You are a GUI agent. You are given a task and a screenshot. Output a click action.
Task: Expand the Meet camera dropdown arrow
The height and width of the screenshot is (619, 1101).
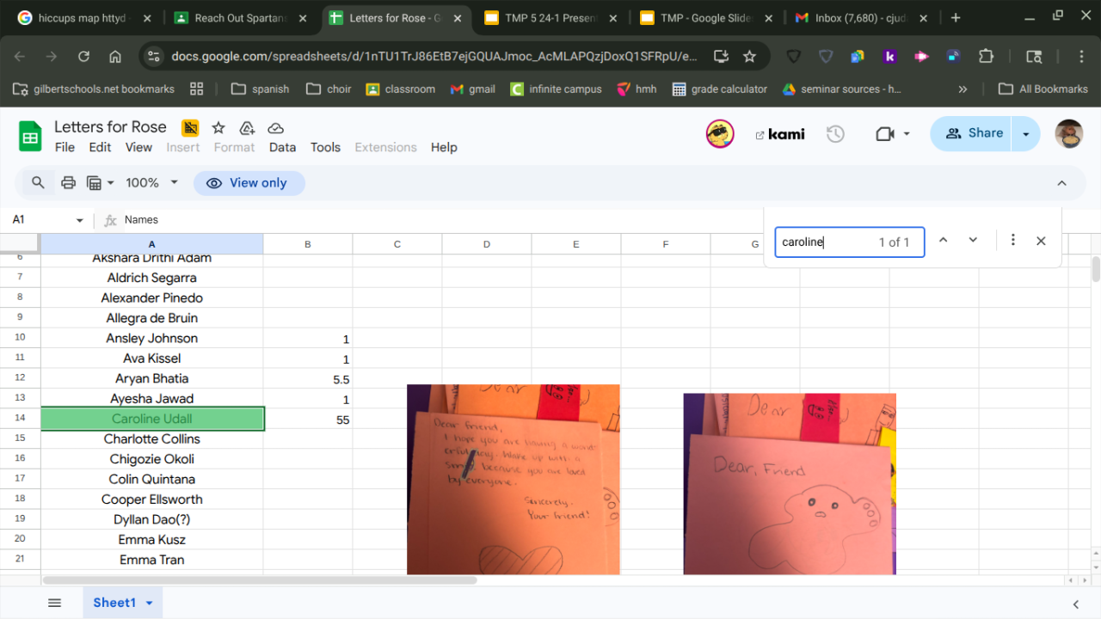click(907, 134)
